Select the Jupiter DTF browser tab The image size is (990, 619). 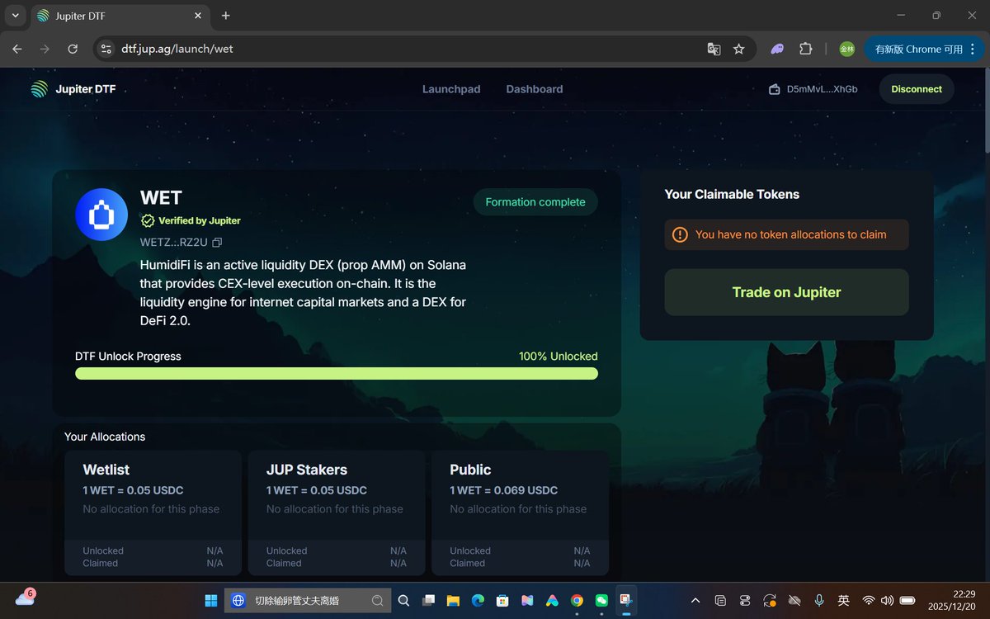pyautogui.click(x=119, y=16)
